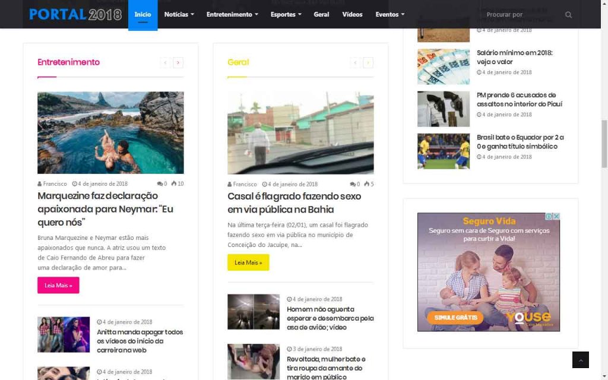The image size is (608, 380).
Task: Click date under 'Brasil bate o Equador'
Action: (x=505, y=157)
